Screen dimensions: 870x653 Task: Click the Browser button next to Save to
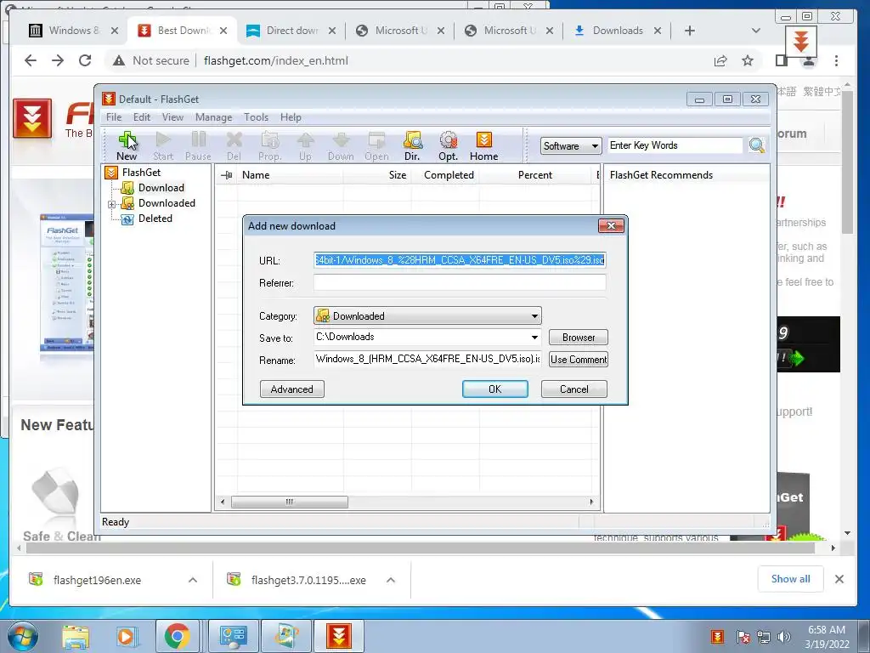pyautogui.click(x=578, y=337)
